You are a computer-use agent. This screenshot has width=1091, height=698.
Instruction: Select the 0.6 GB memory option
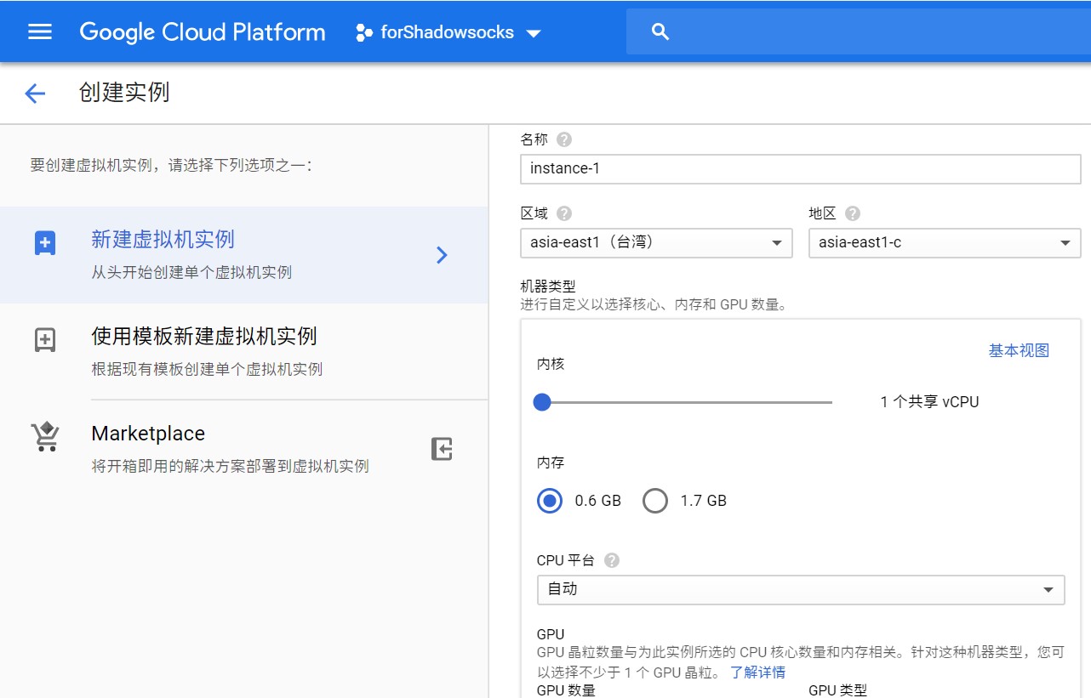point(551,501)
